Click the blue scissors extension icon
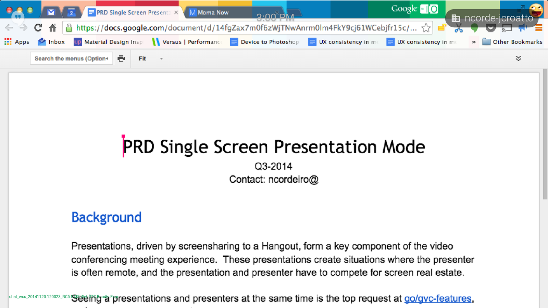Screen dimensions: 548x308 point(459,28)
